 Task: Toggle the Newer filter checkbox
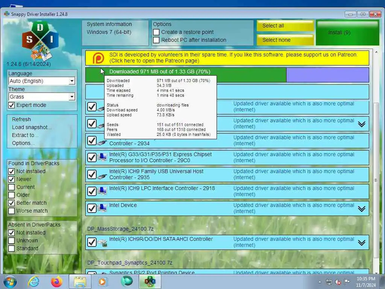(11, 179)
